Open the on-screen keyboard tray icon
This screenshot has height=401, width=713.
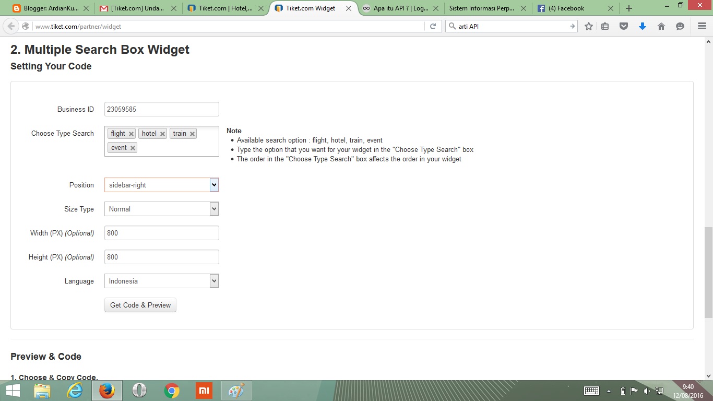click(x=591, y=391)
